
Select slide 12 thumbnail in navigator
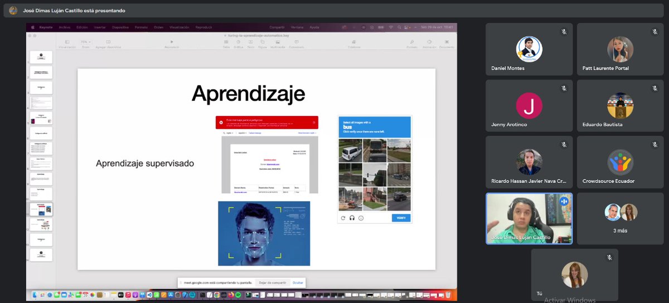coord(41,224)
